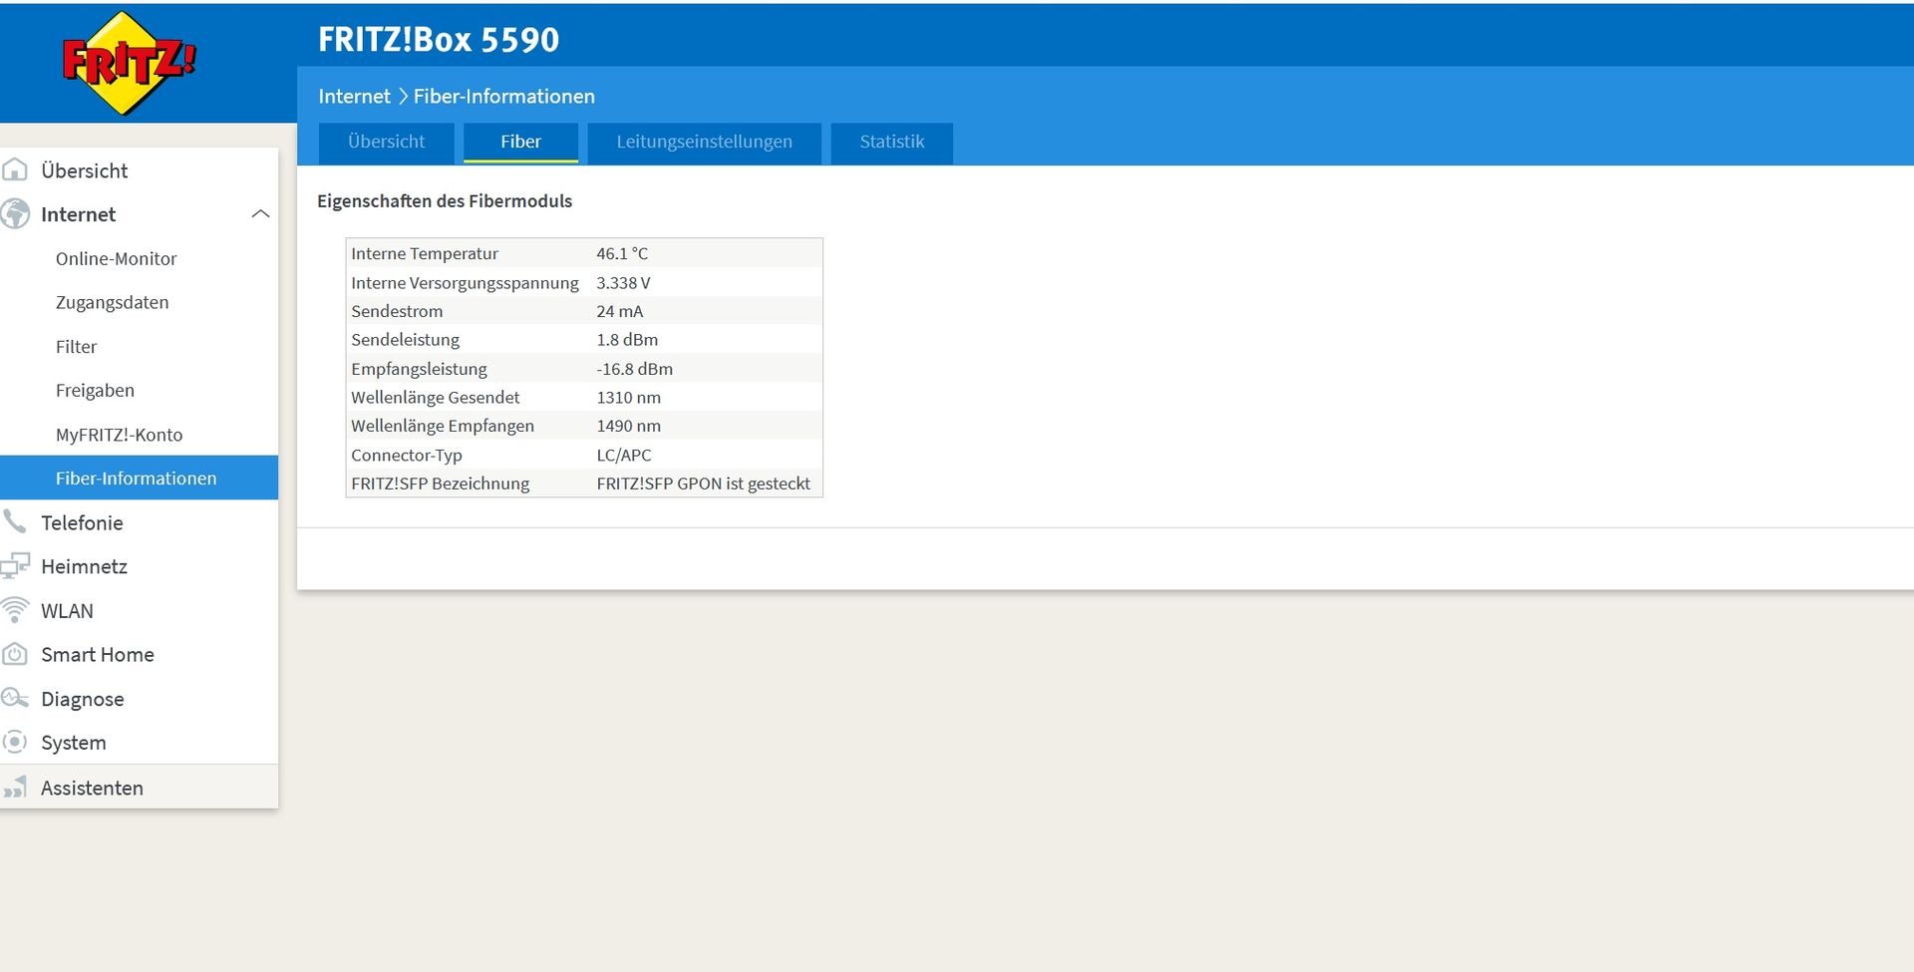This screenshot has height=972, width=1914.
Task: Click the LC/APC connector value
Action: click(624, 455)
